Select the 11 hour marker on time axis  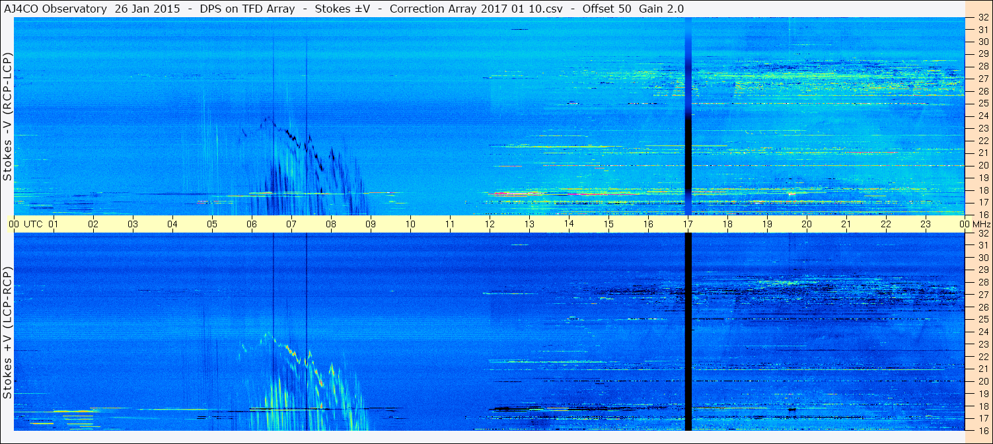tap(450, 224)
